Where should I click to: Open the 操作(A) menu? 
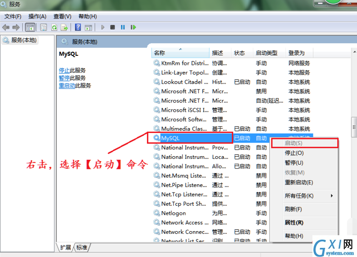[37, 16]
